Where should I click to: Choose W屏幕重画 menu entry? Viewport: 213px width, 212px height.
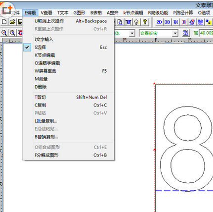click(68, 71)
